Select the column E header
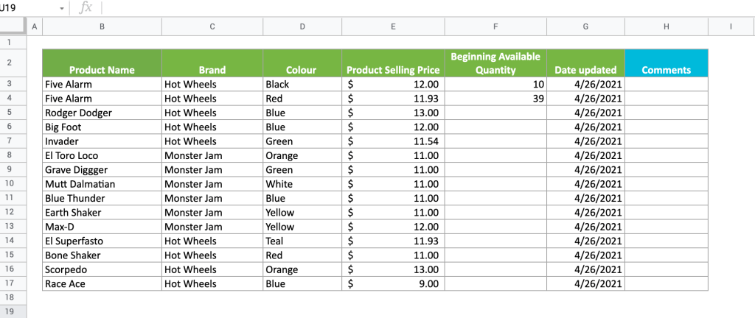The image size is (755, 318). tap(393, 26)
